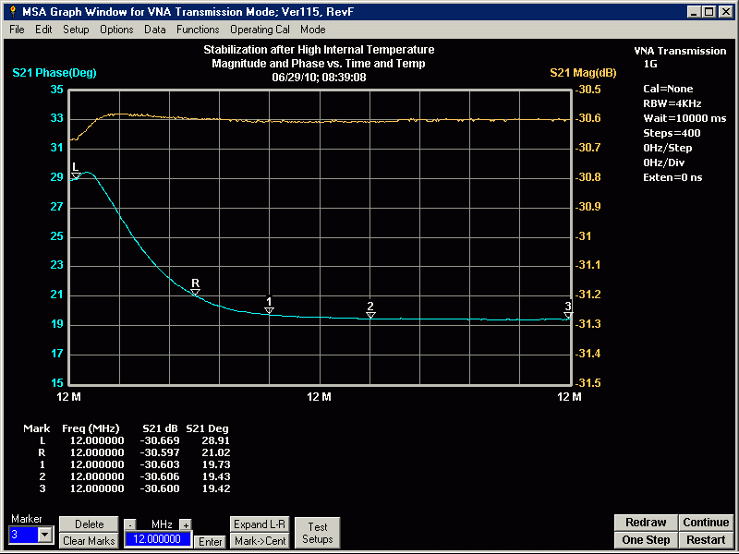Click the Enter button beside frequency field
This screenshot has height=554, width=739.
[211, 542]
